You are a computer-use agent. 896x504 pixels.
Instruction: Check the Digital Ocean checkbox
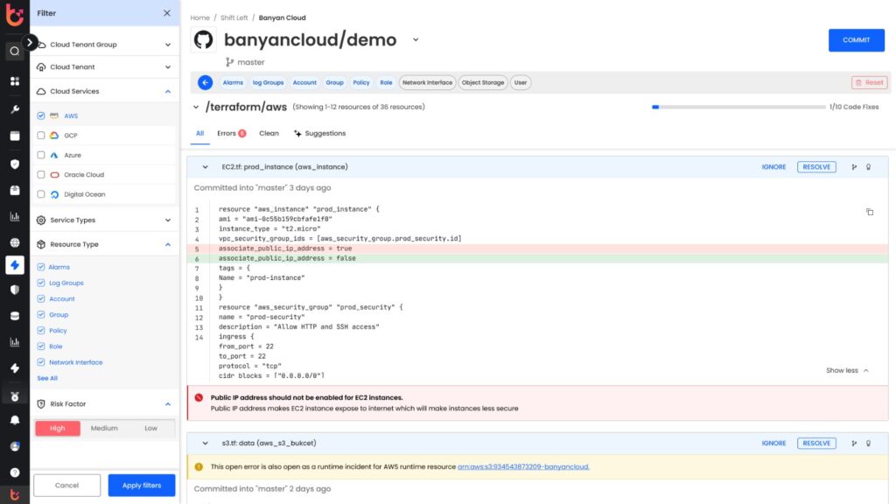pos(41,194)
